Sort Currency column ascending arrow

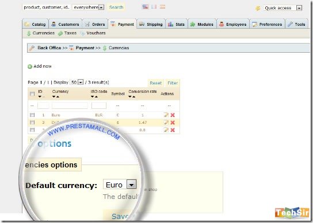pos(58,97)
